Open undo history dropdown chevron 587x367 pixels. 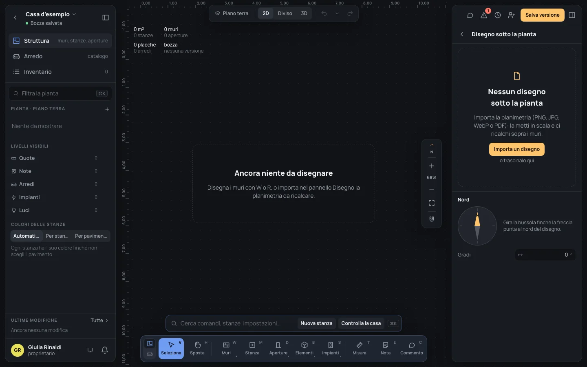tap(337, 13)
